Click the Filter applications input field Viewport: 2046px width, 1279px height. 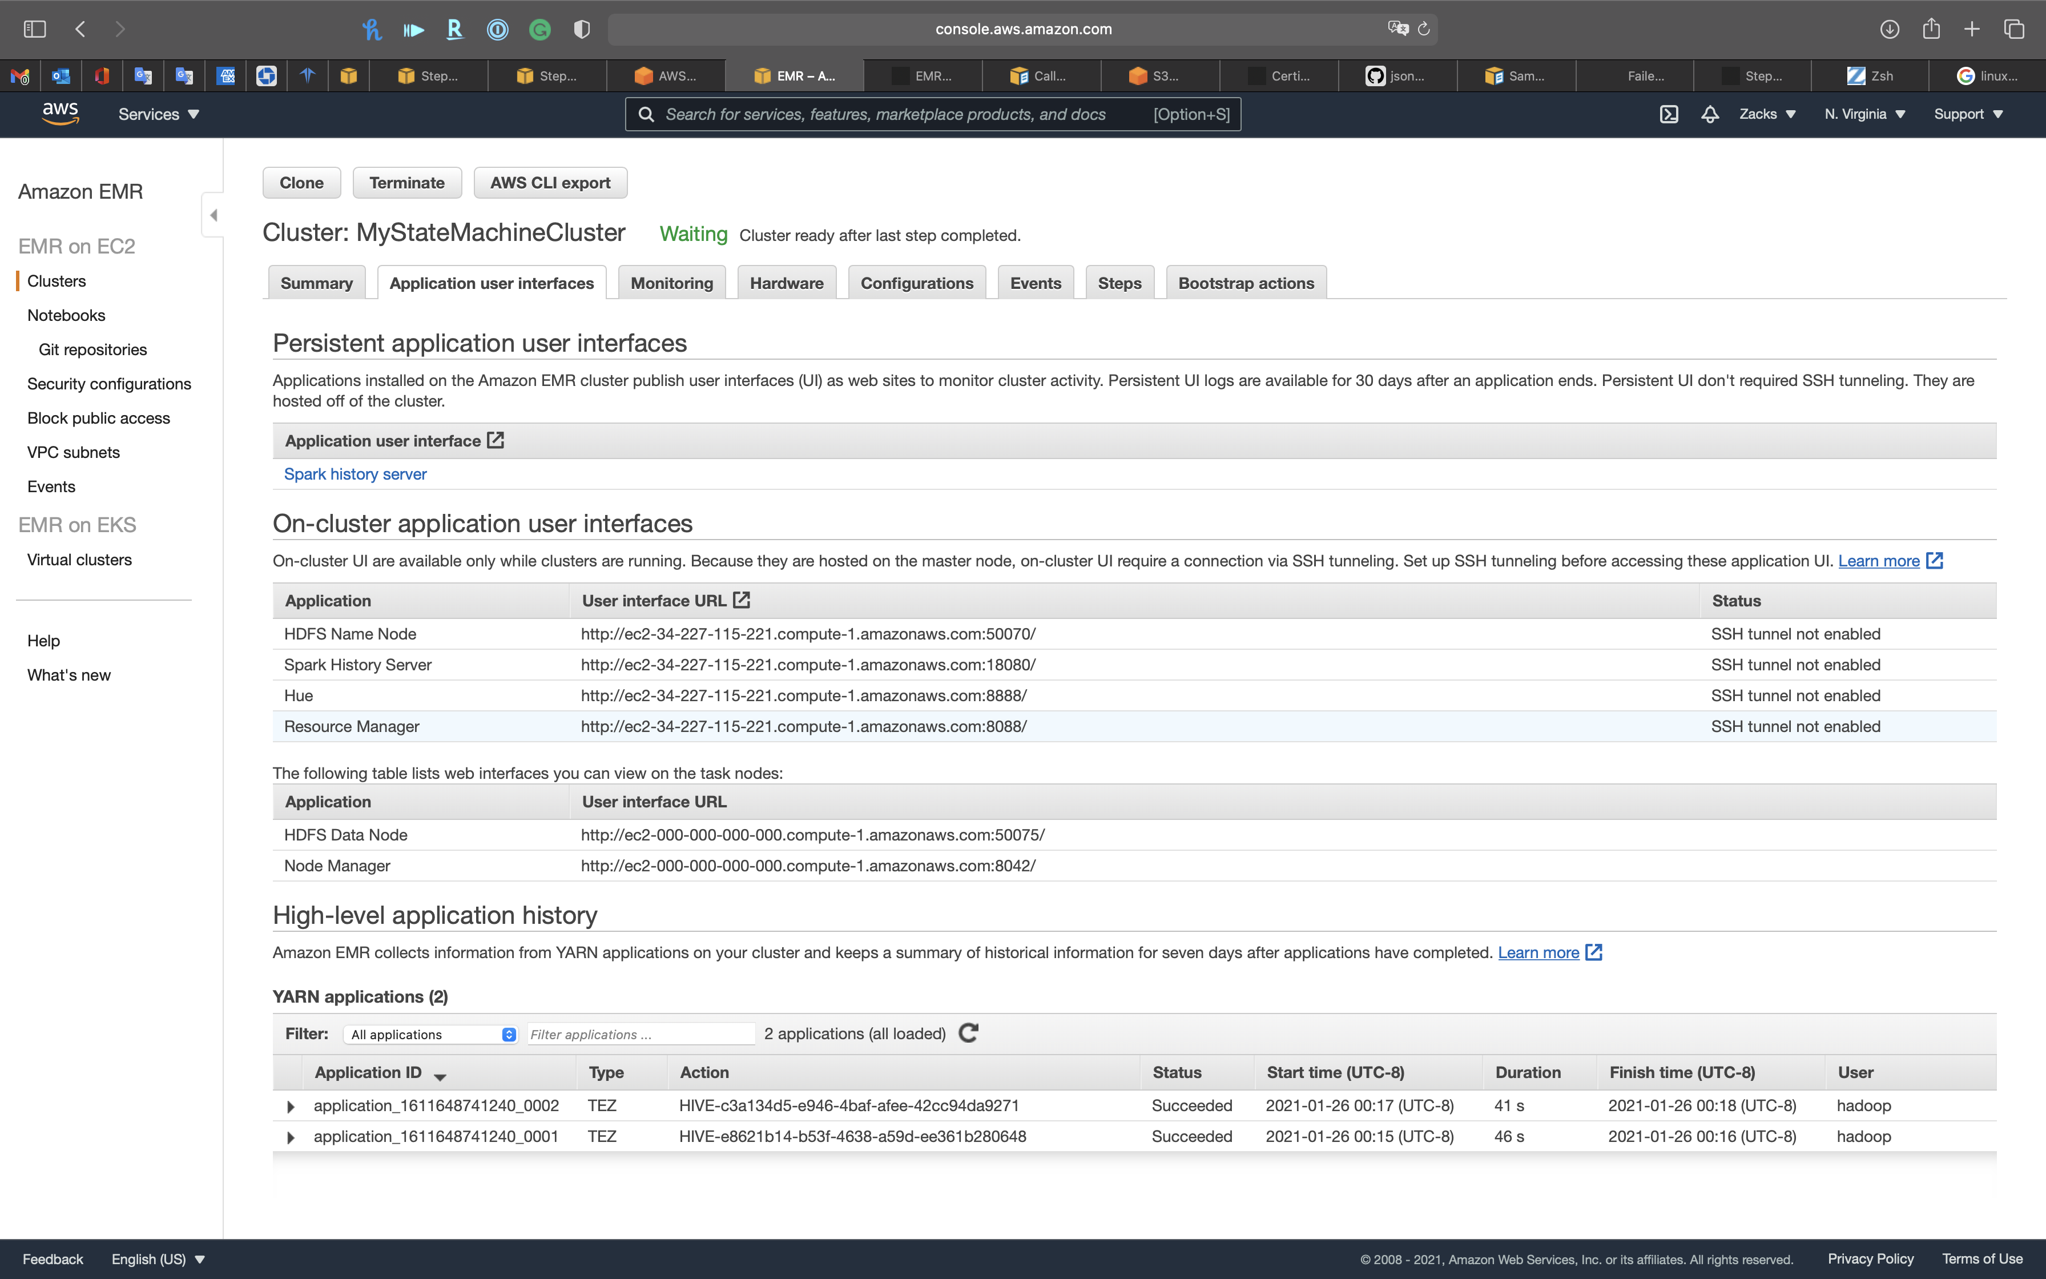639,1035
